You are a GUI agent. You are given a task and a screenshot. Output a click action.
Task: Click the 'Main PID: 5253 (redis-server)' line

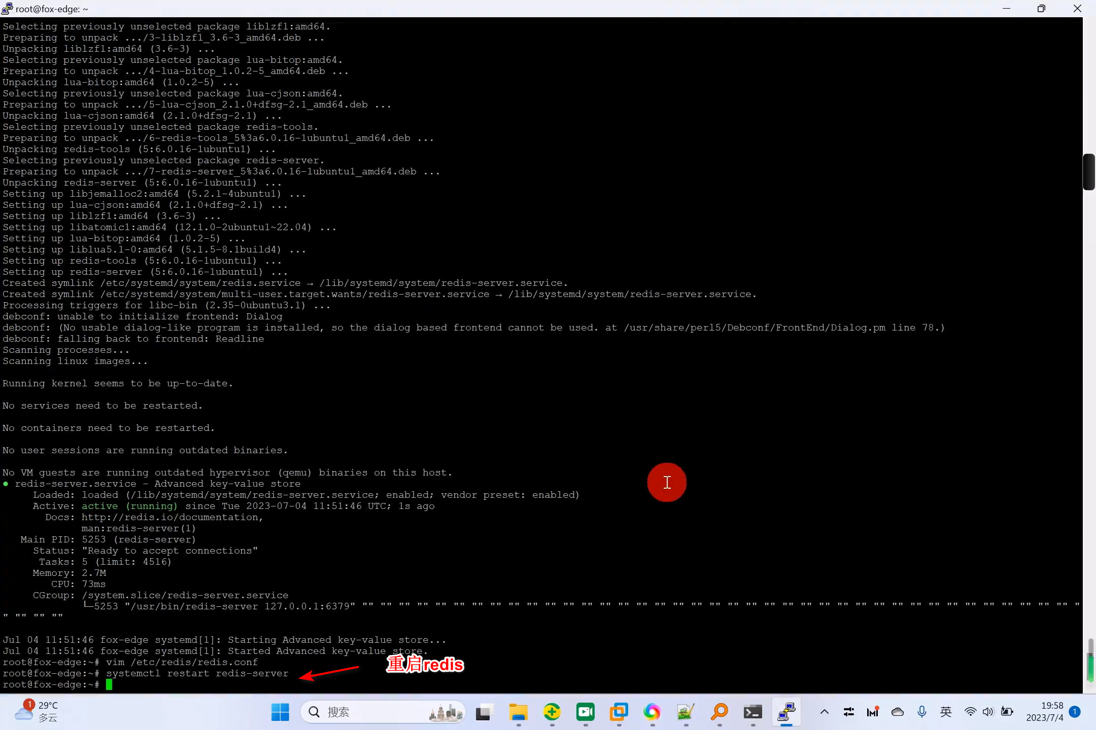(x=108, y=540)
